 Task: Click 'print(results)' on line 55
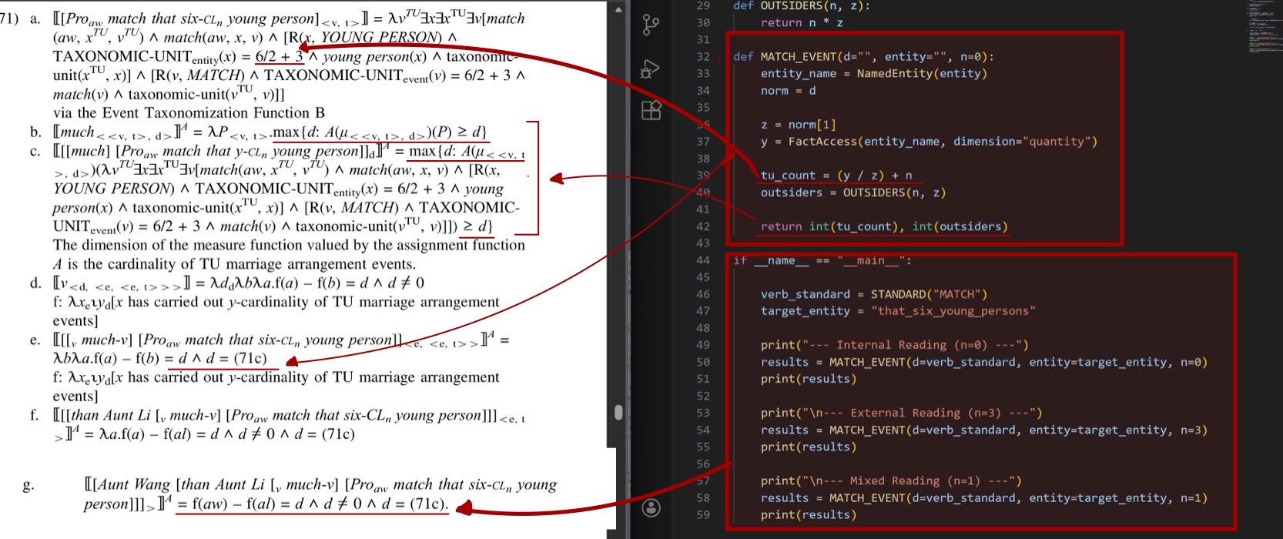pos(809,447)
